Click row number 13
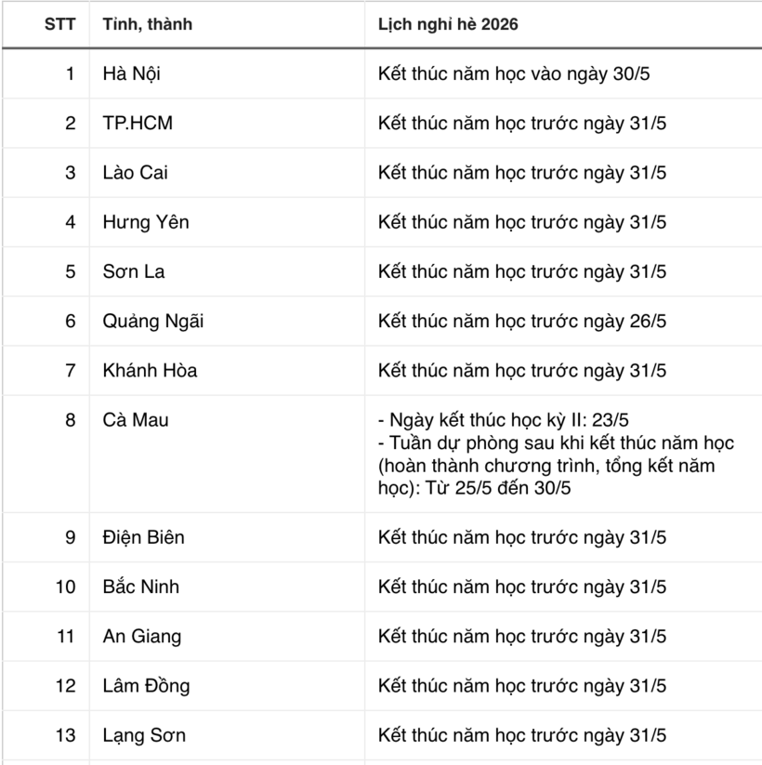 pos(65,735)
